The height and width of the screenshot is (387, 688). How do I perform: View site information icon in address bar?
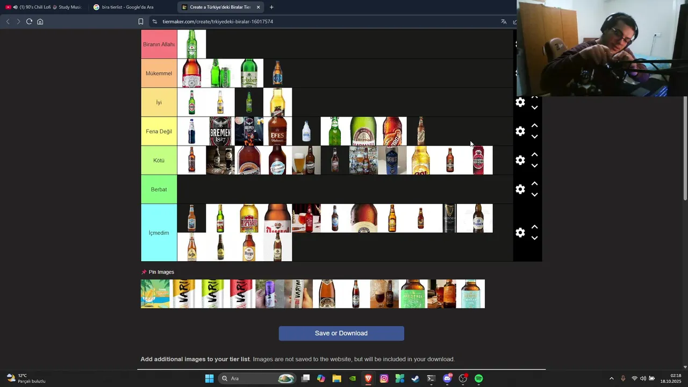coord(155,21)
